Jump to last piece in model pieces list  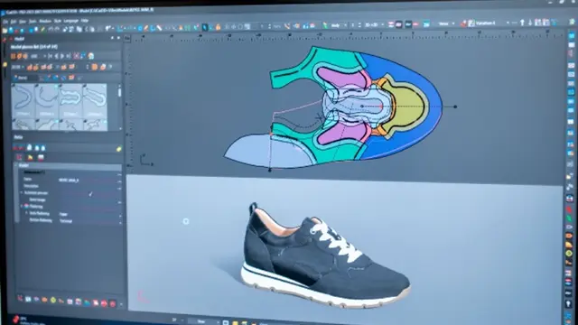(x=69, y=56)
